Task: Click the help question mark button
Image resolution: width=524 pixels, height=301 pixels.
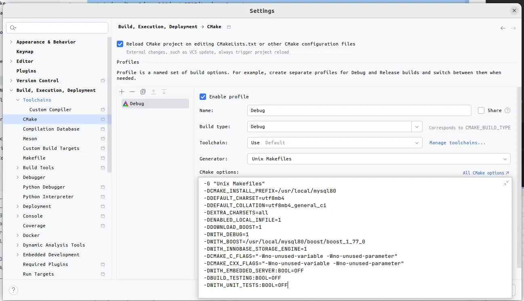Action: (x=13, y=290)
